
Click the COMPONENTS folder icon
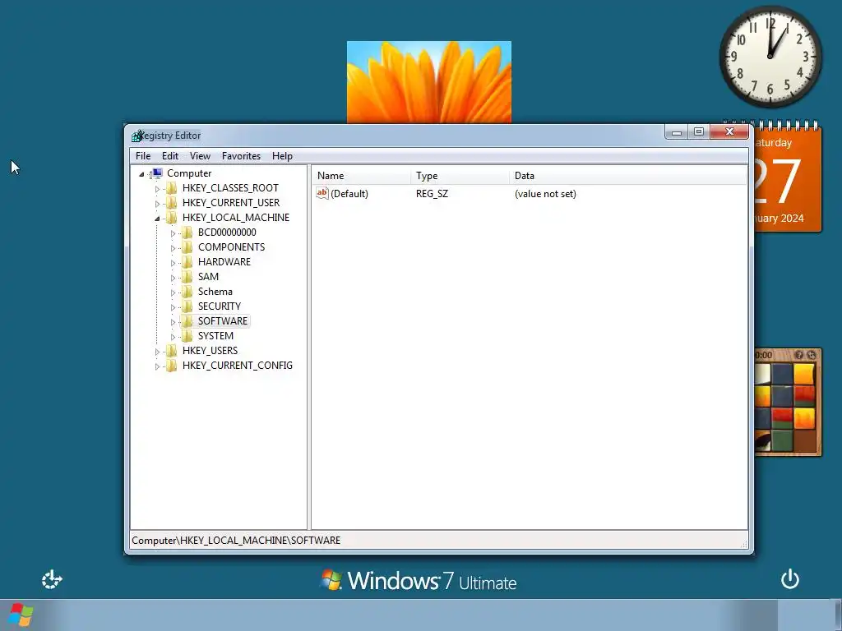[187, 246]
